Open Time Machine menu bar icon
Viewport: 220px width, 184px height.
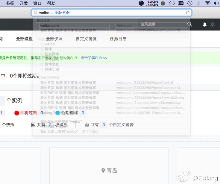coord(189,3)
